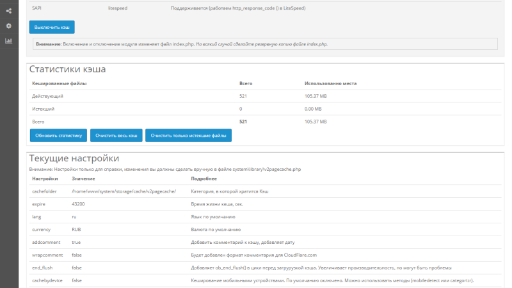The height and width of the screenshot is (288, 512).
Task: Select the Истекший row label
Action: [43, 109]
